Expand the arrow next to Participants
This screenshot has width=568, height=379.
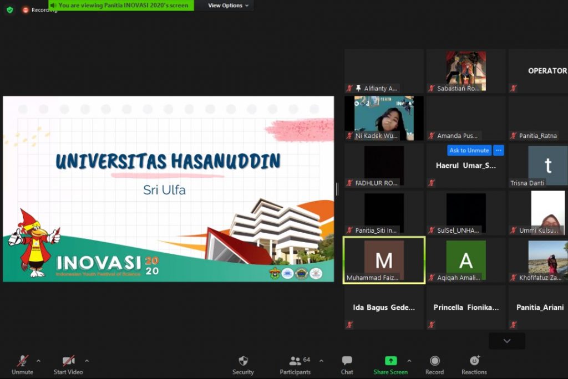point(321,361)
